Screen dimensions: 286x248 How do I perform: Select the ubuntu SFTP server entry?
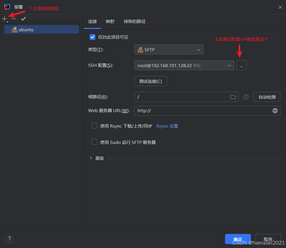coord(42,30)
